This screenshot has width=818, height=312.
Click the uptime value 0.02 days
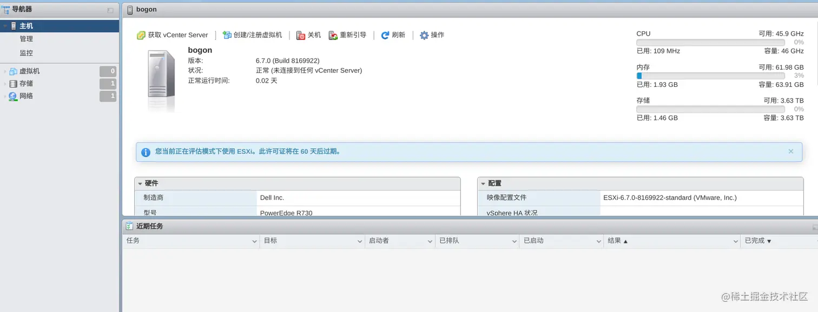(266, 81)
